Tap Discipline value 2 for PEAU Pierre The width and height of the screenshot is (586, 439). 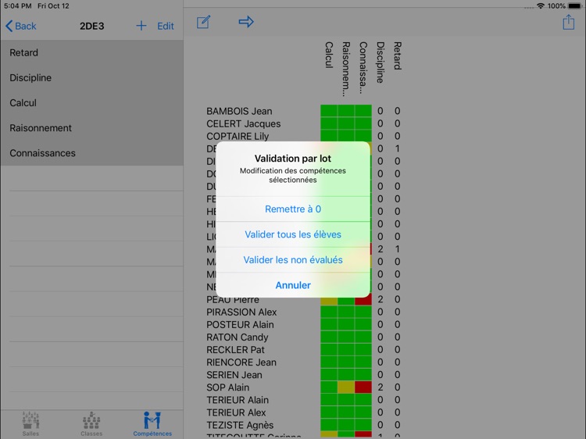point(380,300)
